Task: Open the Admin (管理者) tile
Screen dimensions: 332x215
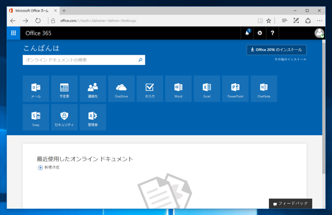Action: [x=93, y=117]
